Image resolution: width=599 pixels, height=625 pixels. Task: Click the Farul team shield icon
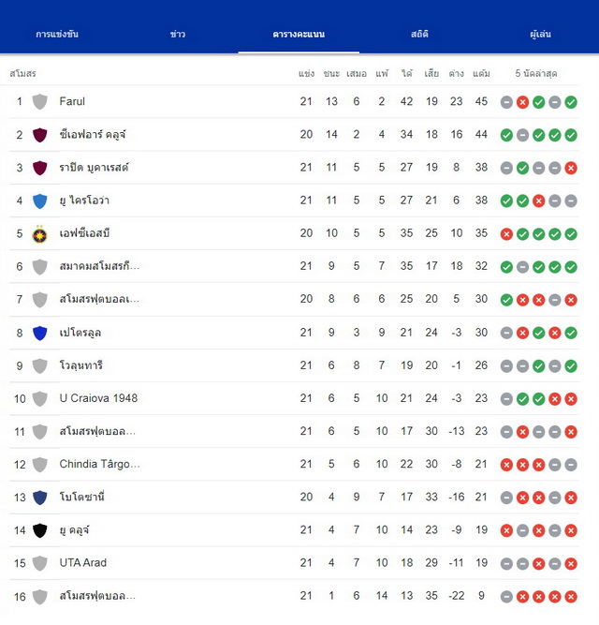pos(40,101)
